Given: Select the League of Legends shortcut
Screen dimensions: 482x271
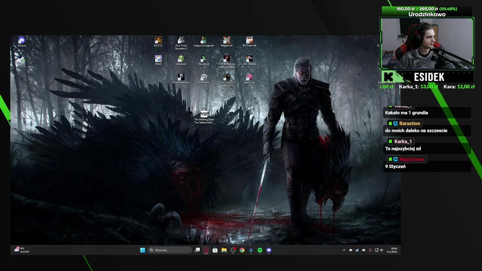Looking at the screenshot, I should click(204, 42).
